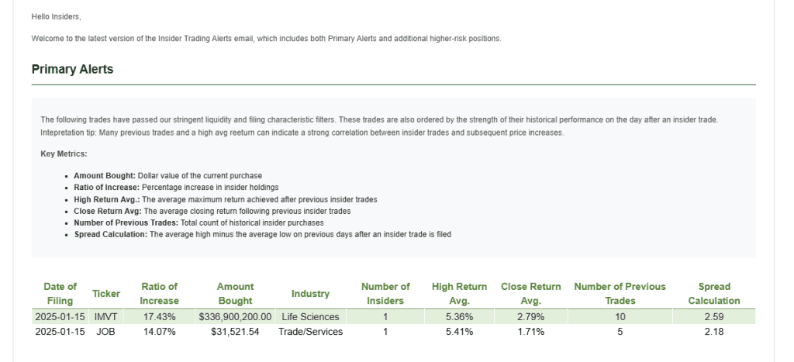
Task: Click the Life Sciences industry cell
Action: 310,317
